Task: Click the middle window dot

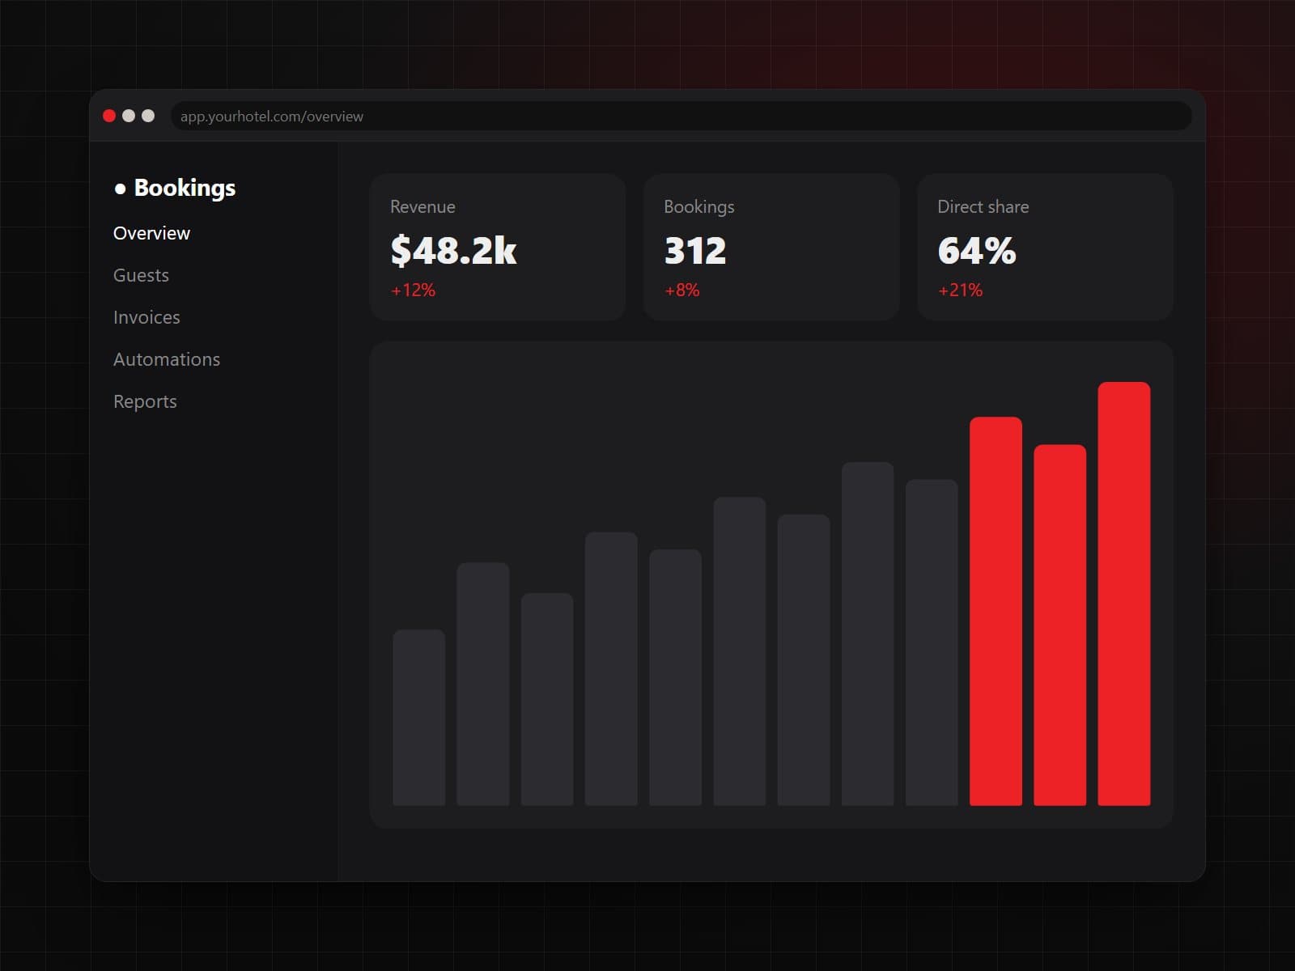Action: tap(129, 116)
